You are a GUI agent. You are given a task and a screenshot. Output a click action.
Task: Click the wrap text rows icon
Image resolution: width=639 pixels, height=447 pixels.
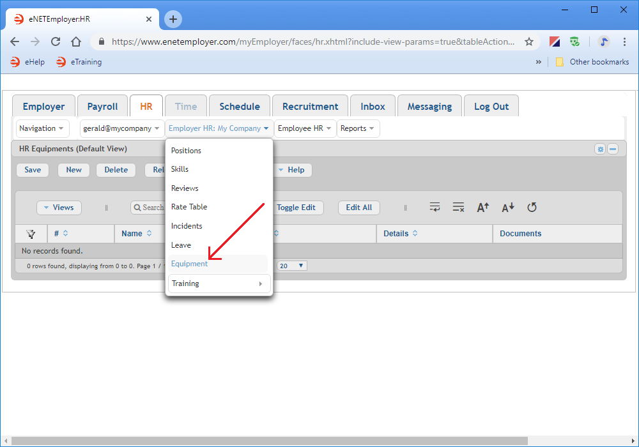point(435,208)
